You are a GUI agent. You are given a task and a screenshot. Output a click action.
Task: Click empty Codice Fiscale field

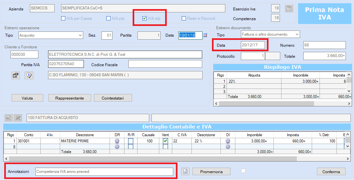(x=165, y=64)
